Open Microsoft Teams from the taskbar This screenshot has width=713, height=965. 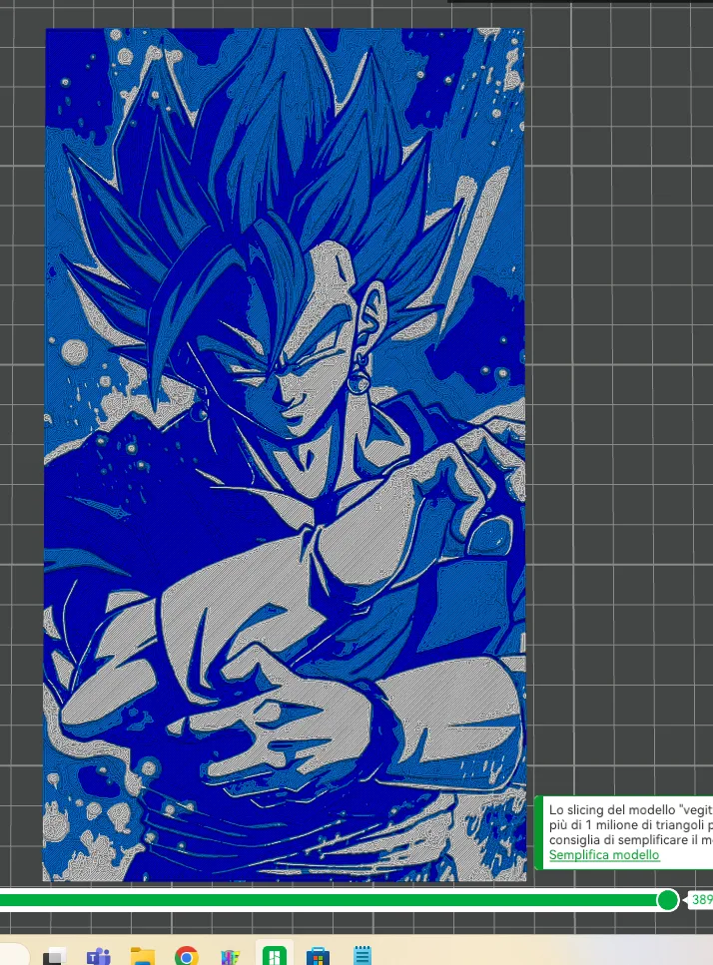(99, 957)
